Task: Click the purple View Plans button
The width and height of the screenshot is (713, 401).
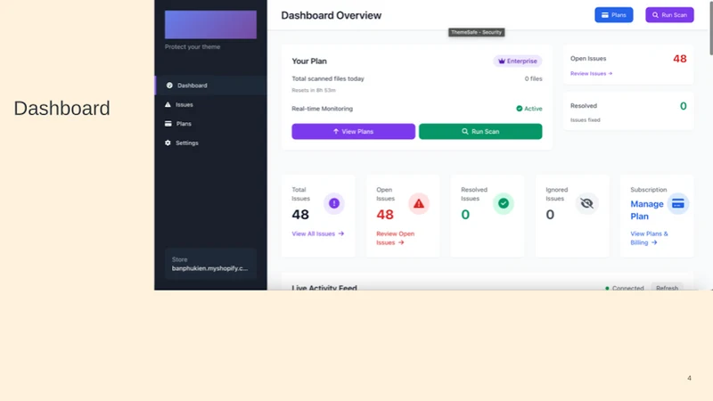Action: [x=353, y=131]
